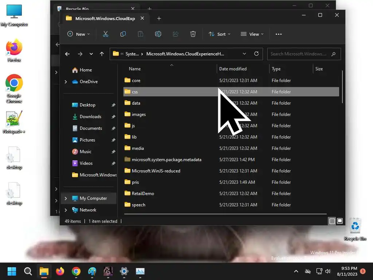373x280 pixels.
Task: Open taskbar Search
Action: tap(28, 271)
